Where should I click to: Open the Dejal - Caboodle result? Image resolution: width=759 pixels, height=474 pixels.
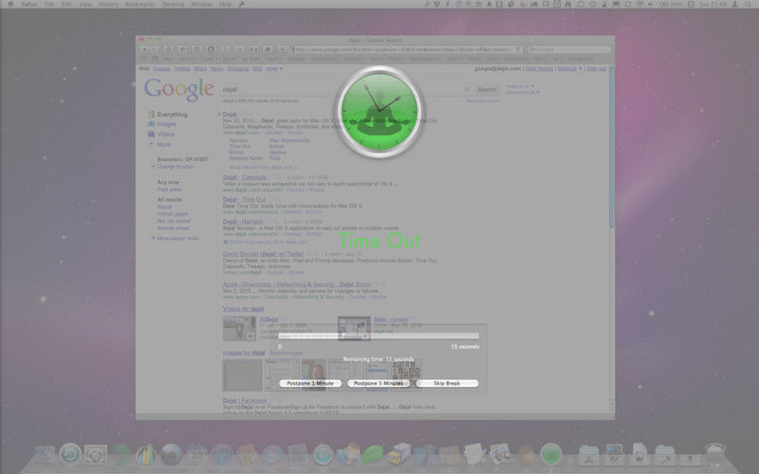tap(245, 177)
